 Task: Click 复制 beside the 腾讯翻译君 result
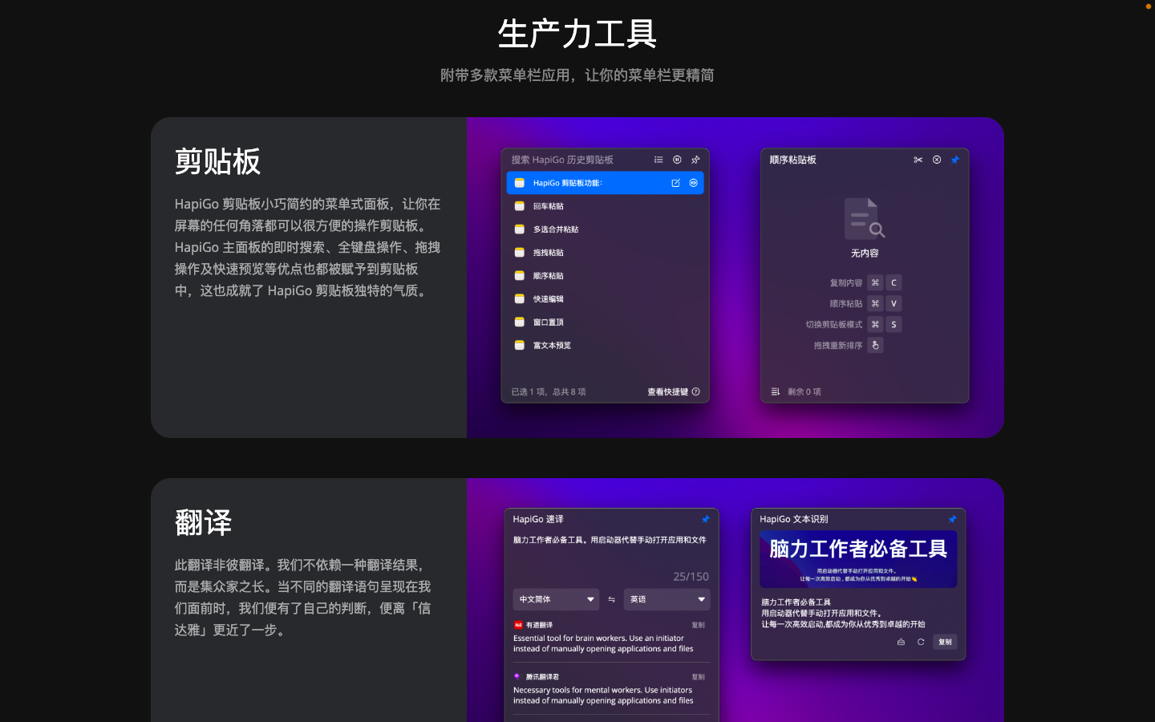pyautogui.click(x=699, y=677)
